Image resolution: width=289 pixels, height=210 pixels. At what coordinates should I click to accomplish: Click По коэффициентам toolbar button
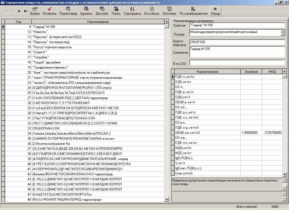click(x=193, y=9)
